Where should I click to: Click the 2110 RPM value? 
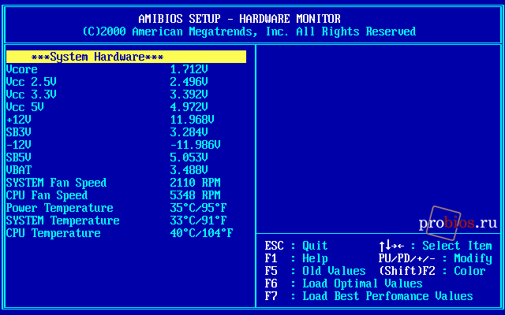click(x=195, y=183)
